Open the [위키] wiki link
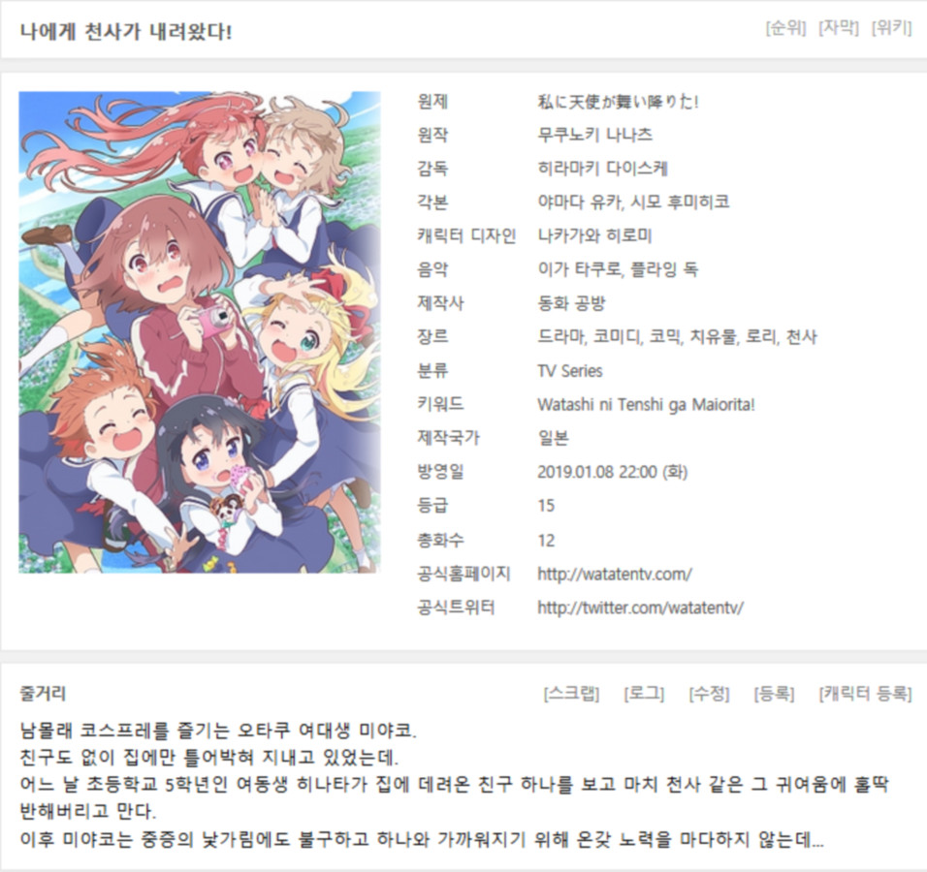This screenshot has height=872, width=927. click(891, 28)
